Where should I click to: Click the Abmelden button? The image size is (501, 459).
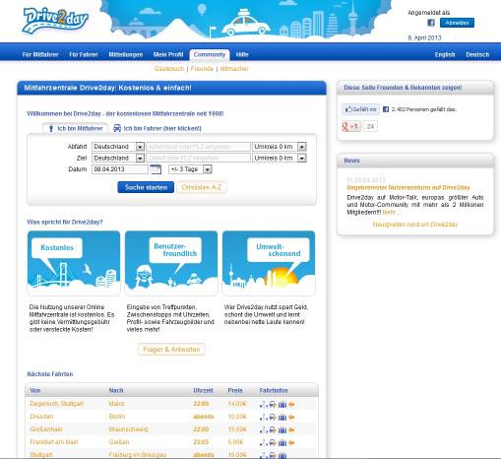457,23
